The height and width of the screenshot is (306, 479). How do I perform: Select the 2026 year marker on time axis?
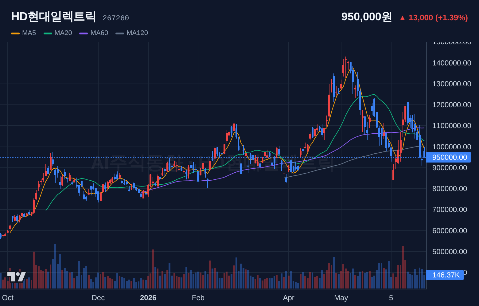(148, 298)
